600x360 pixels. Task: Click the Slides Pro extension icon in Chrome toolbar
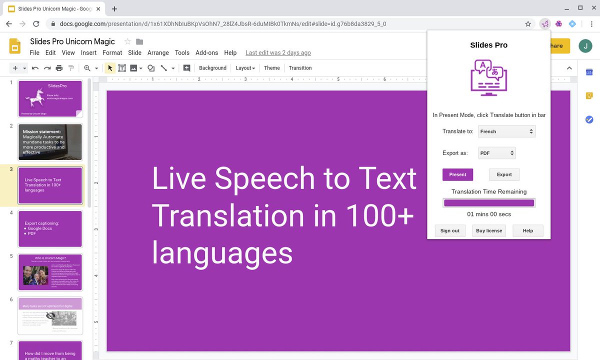tap(545, 23)
